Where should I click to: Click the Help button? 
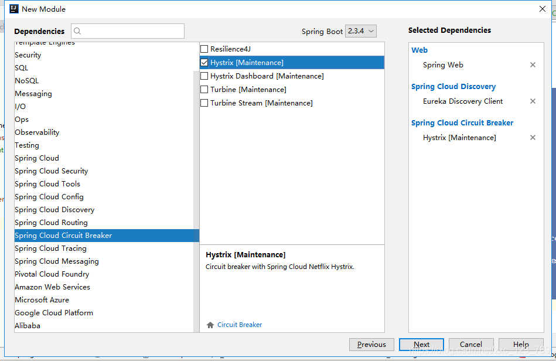click(521, 345)
